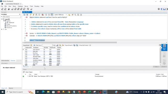Viewport: 168px width, 94px height.
Task: Open the Scripting menu
Action: (x=37, y=6)
